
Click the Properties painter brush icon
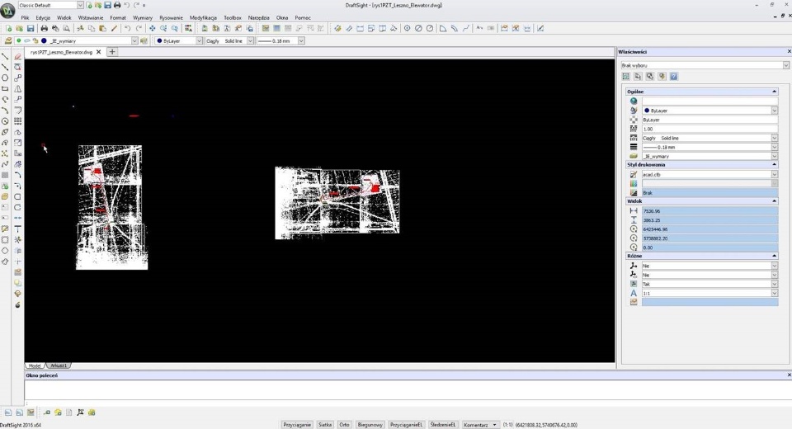click(114, 29)
